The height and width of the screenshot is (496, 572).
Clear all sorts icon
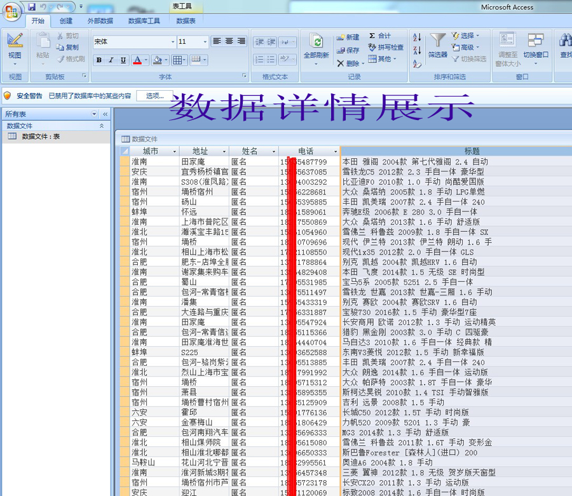tap(417, 64)
